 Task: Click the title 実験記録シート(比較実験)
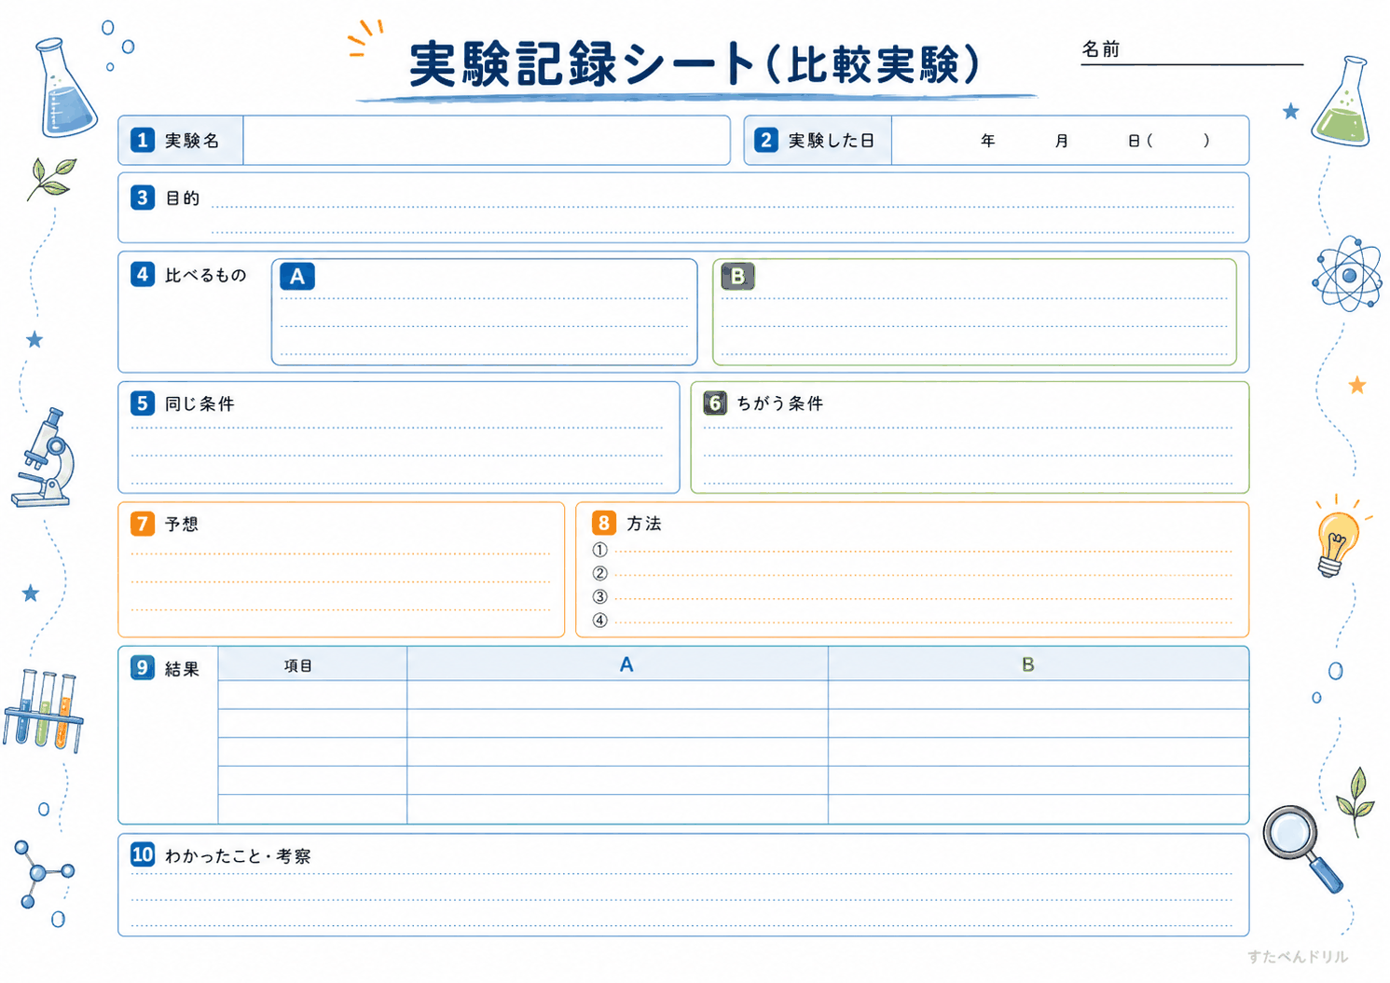[695, 64]
